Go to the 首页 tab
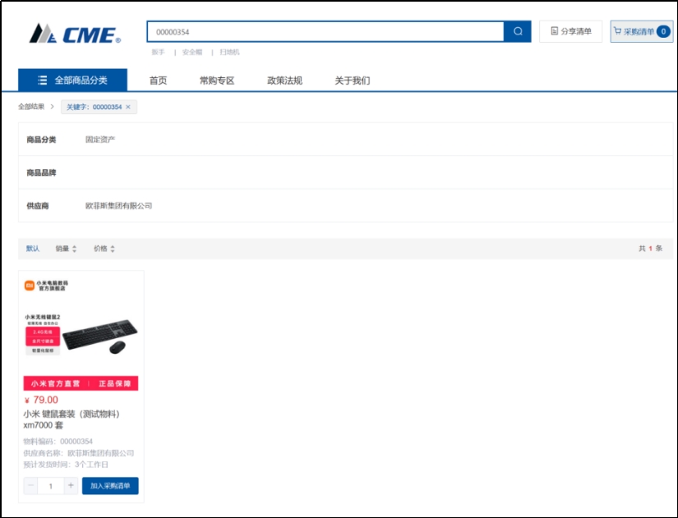Image resolution: width=678 pixels, height=518 pixels. click(158, 80)
